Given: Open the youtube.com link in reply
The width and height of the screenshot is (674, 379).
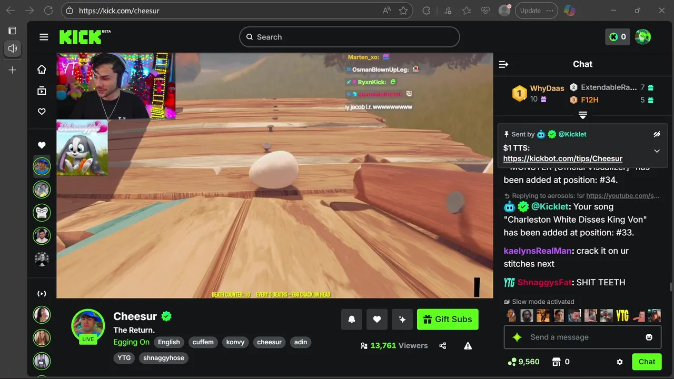Looking at the screenshot, I should coord(622,196).
